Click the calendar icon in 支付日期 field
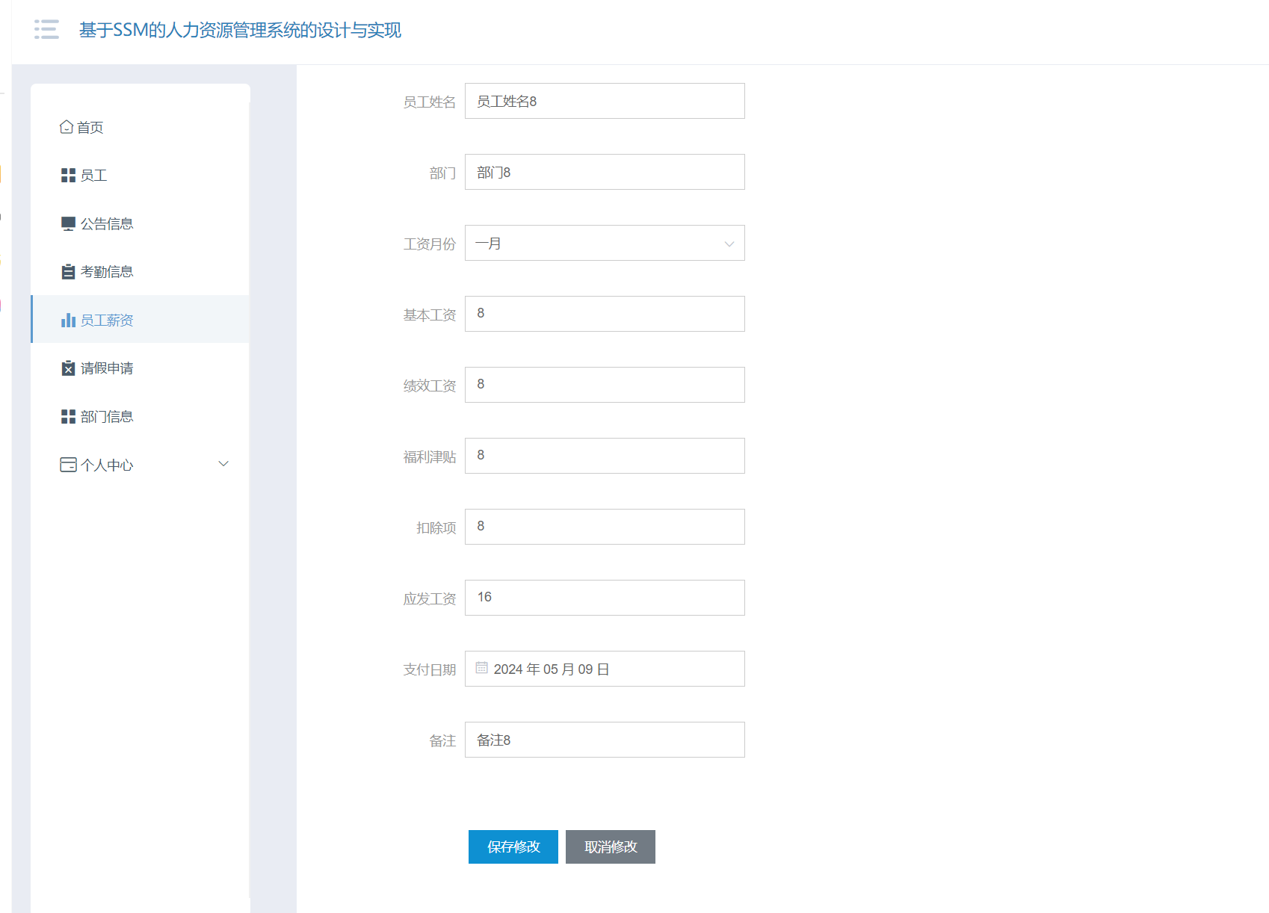The width and height of the screenshot is (1269, 913). tap(482, 669)
